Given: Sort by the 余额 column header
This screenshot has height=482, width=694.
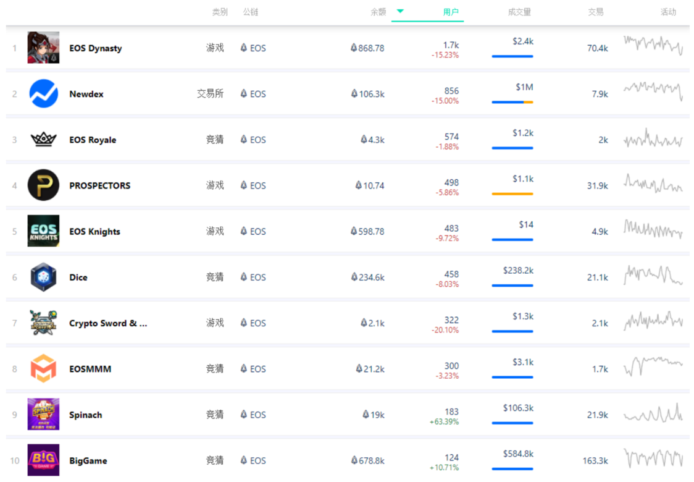Looking at the screenshot, I should 378,12.
